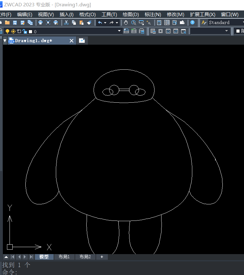The height and width of the screenshot is (275, 244).
Task: Click the Paste clipboard icon
Action: (x=82, y=22)
